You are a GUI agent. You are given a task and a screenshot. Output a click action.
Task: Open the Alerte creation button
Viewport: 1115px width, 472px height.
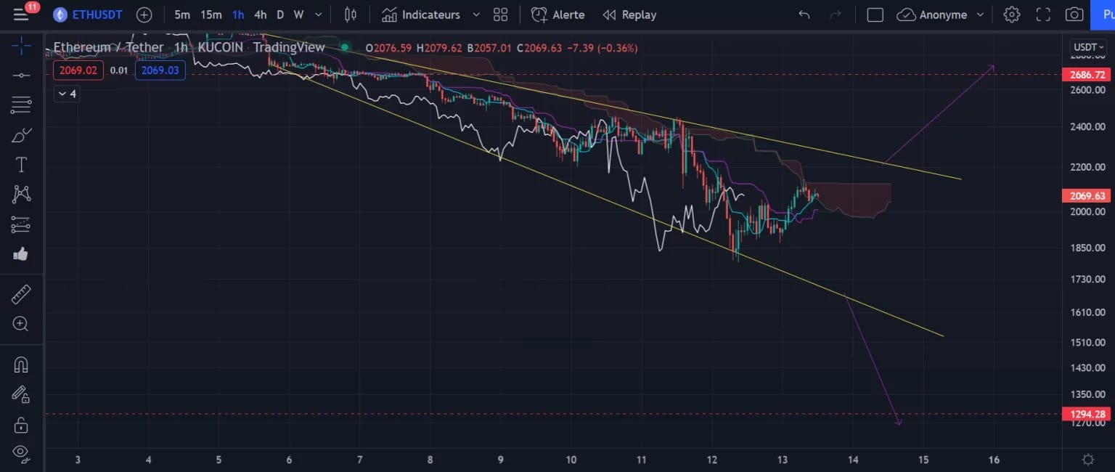tap(557, 15)
